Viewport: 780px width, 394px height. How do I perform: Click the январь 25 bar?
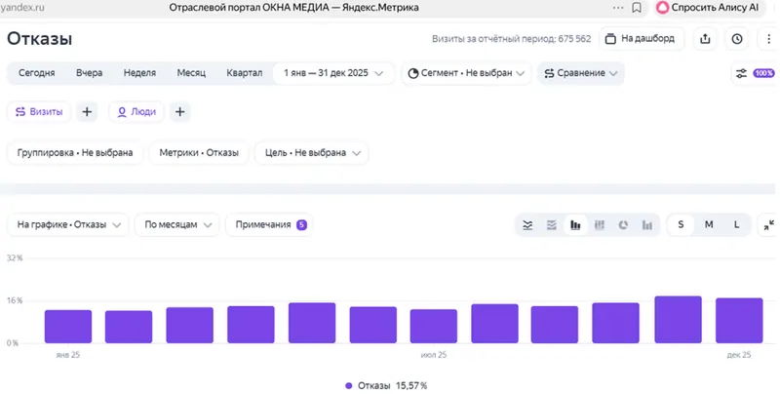pyautogui.click(x=68, y=327)
